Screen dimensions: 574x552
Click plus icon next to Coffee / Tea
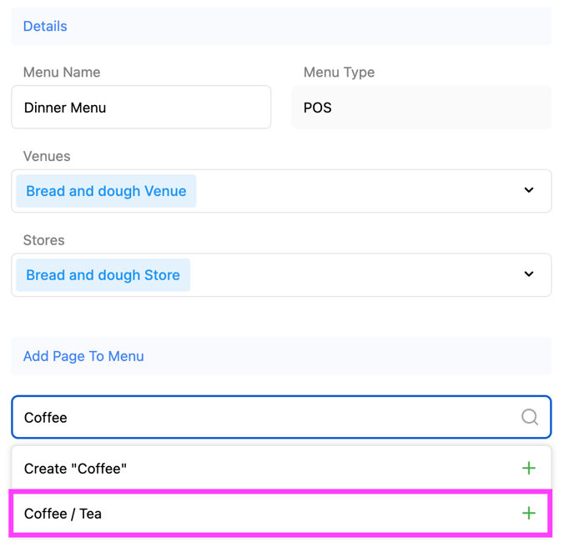point(528,514)
